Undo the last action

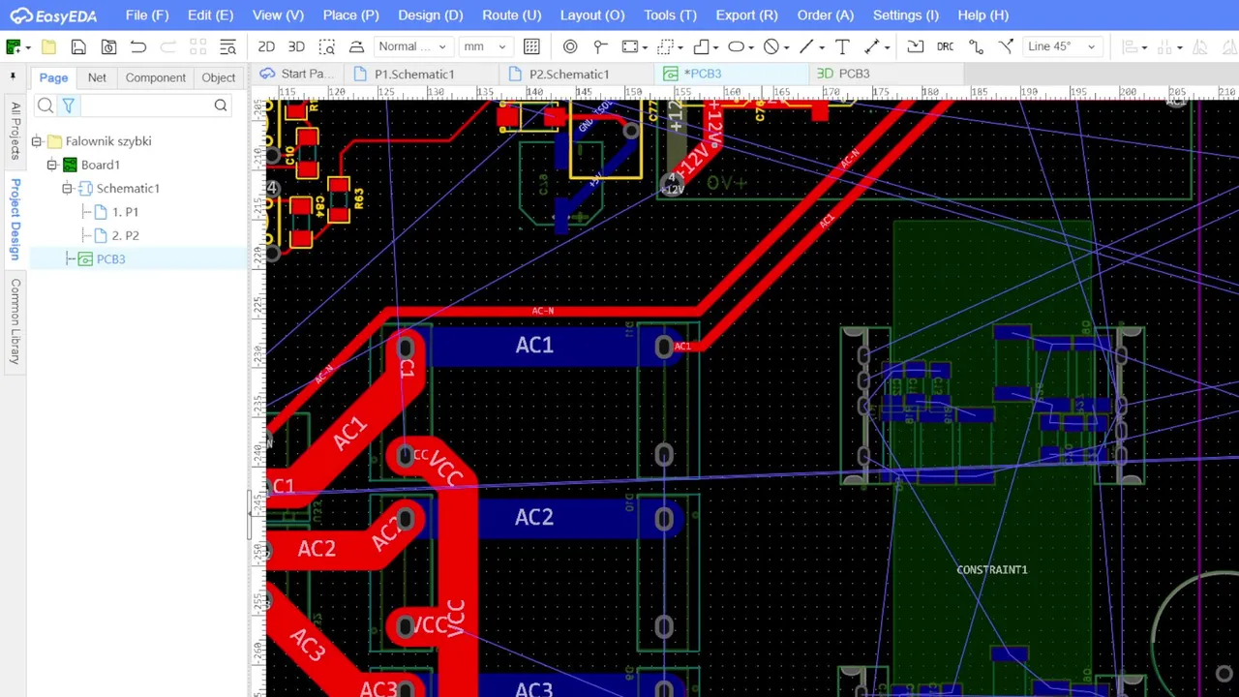pyautogui.click(x=138, y=46)
